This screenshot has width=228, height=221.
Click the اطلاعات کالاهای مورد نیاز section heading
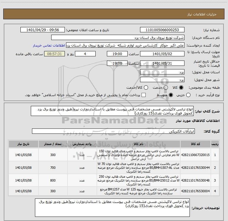click(x=198, y=121)
